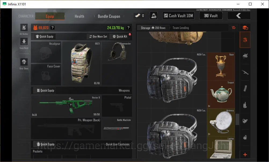The width and height of the screenshot is (269, 162).
Task: Click the 89,820 gear value text
Action: coord(43,28)
